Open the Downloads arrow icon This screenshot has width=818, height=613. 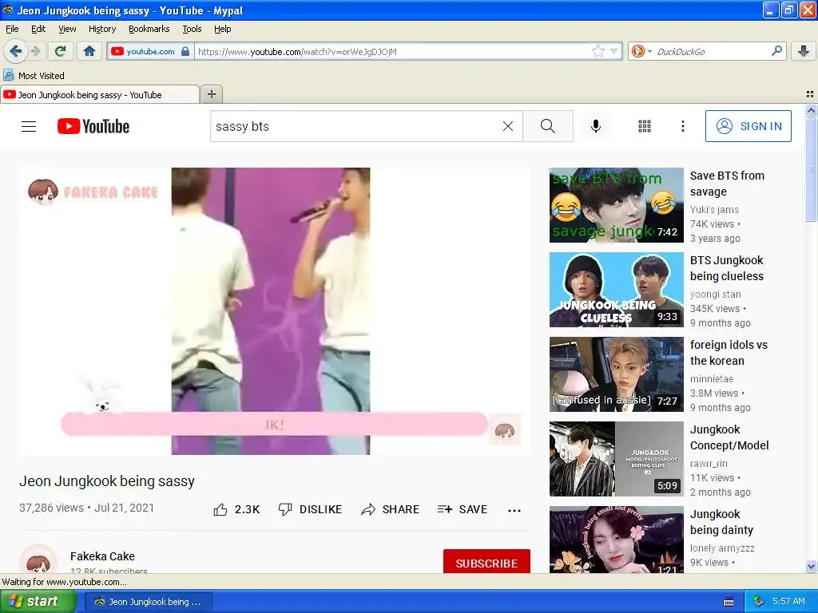804,51
